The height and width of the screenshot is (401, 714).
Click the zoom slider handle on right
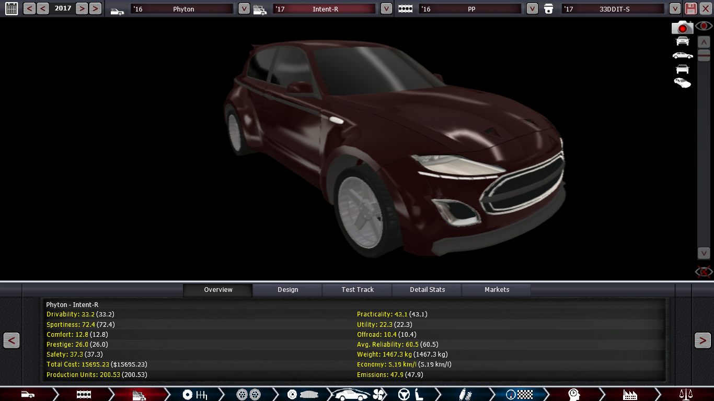pyautogui.click(x=704, y=56)
